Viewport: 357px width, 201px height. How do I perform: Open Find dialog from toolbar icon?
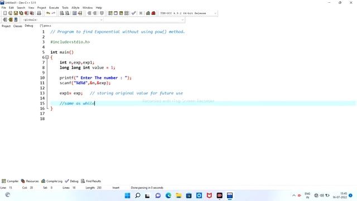point(62,13)
